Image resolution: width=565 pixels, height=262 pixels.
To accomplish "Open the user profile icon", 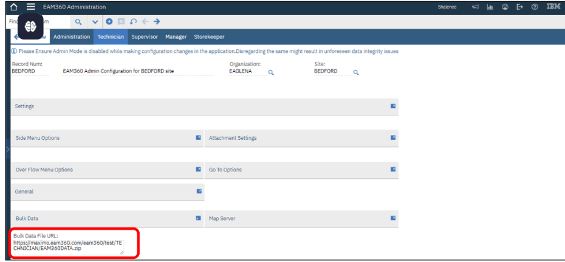I will (505, 7).
